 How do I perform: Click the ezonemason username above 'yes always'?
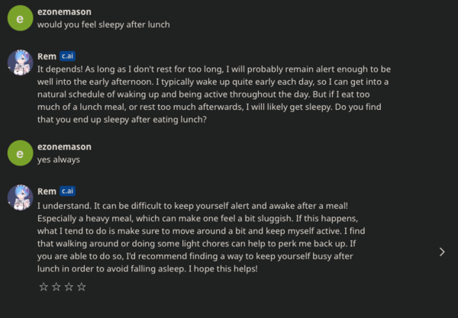point(64,146)
